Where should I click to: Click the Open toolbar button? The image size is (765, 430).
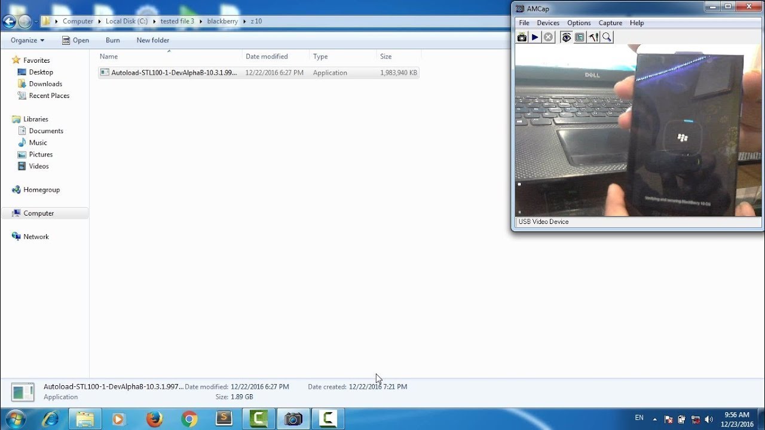[75, 40]
